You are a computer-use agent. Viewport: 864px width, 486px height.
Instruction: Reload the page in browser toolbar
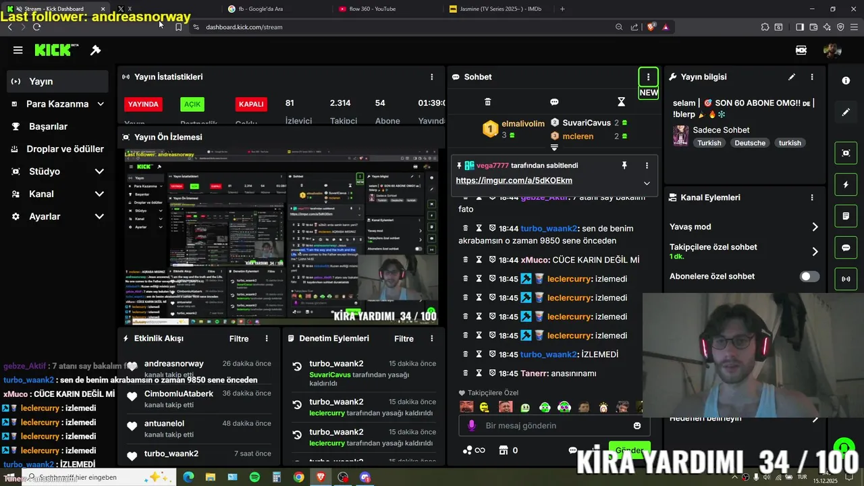click(x=36, y=27)
